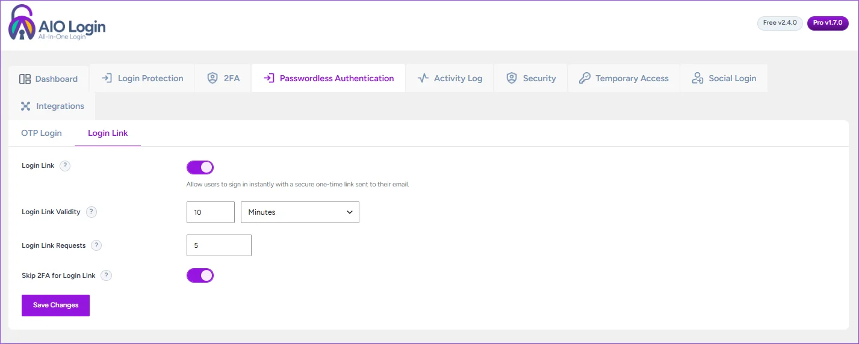Image resolution: width=859 pixels, height=344 pixels.
Task: Focus the Login Link Validity number field
Action: click(x=211, y=212)
